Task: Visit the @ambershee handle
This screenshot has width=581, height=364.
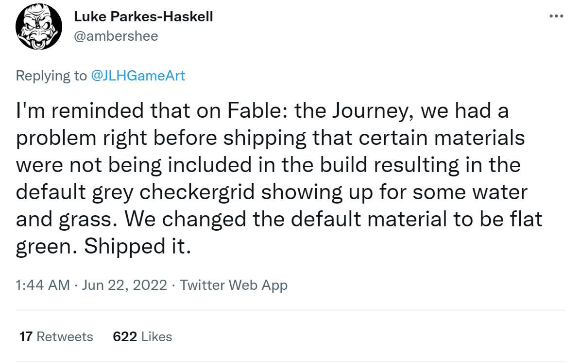Action: tap(116, 36)
